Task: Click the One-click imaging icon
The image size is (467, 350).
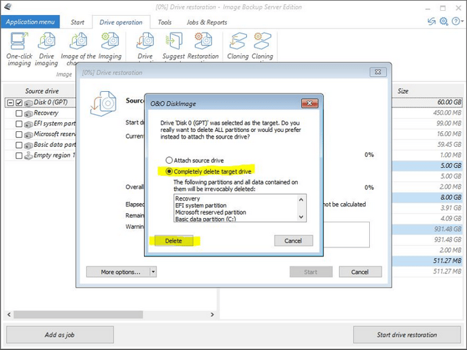Action: click(x=19, y=41)
